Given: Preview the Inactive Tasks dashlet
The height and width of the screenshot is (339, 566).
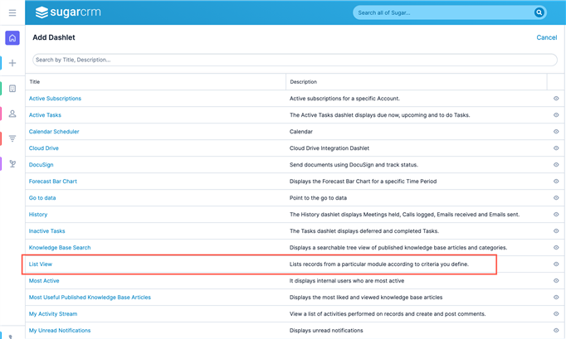Looking at the screenshot, I should [556, 231].
